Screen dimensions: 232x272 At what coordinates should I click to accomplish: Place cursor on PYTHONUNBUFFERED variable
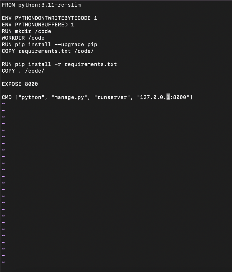(x=41, y=25)
